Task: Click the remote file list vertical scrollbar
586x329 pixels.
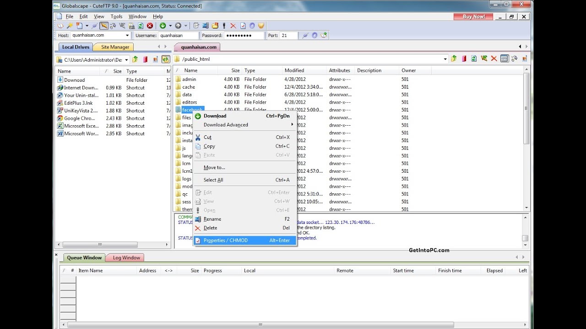Action: 526,109
